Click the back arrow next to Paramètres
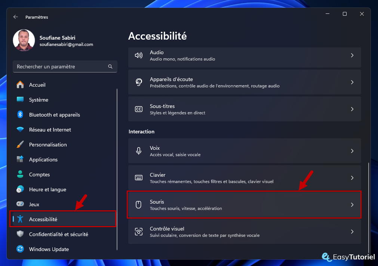The height and width of the screenshot is (266, 378). pyautogui.click(x=16, y=17)
